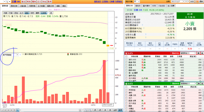Switch to the 分點K線 tab
204x112 pixels.
pyautogui.click(x=23, y=6)
